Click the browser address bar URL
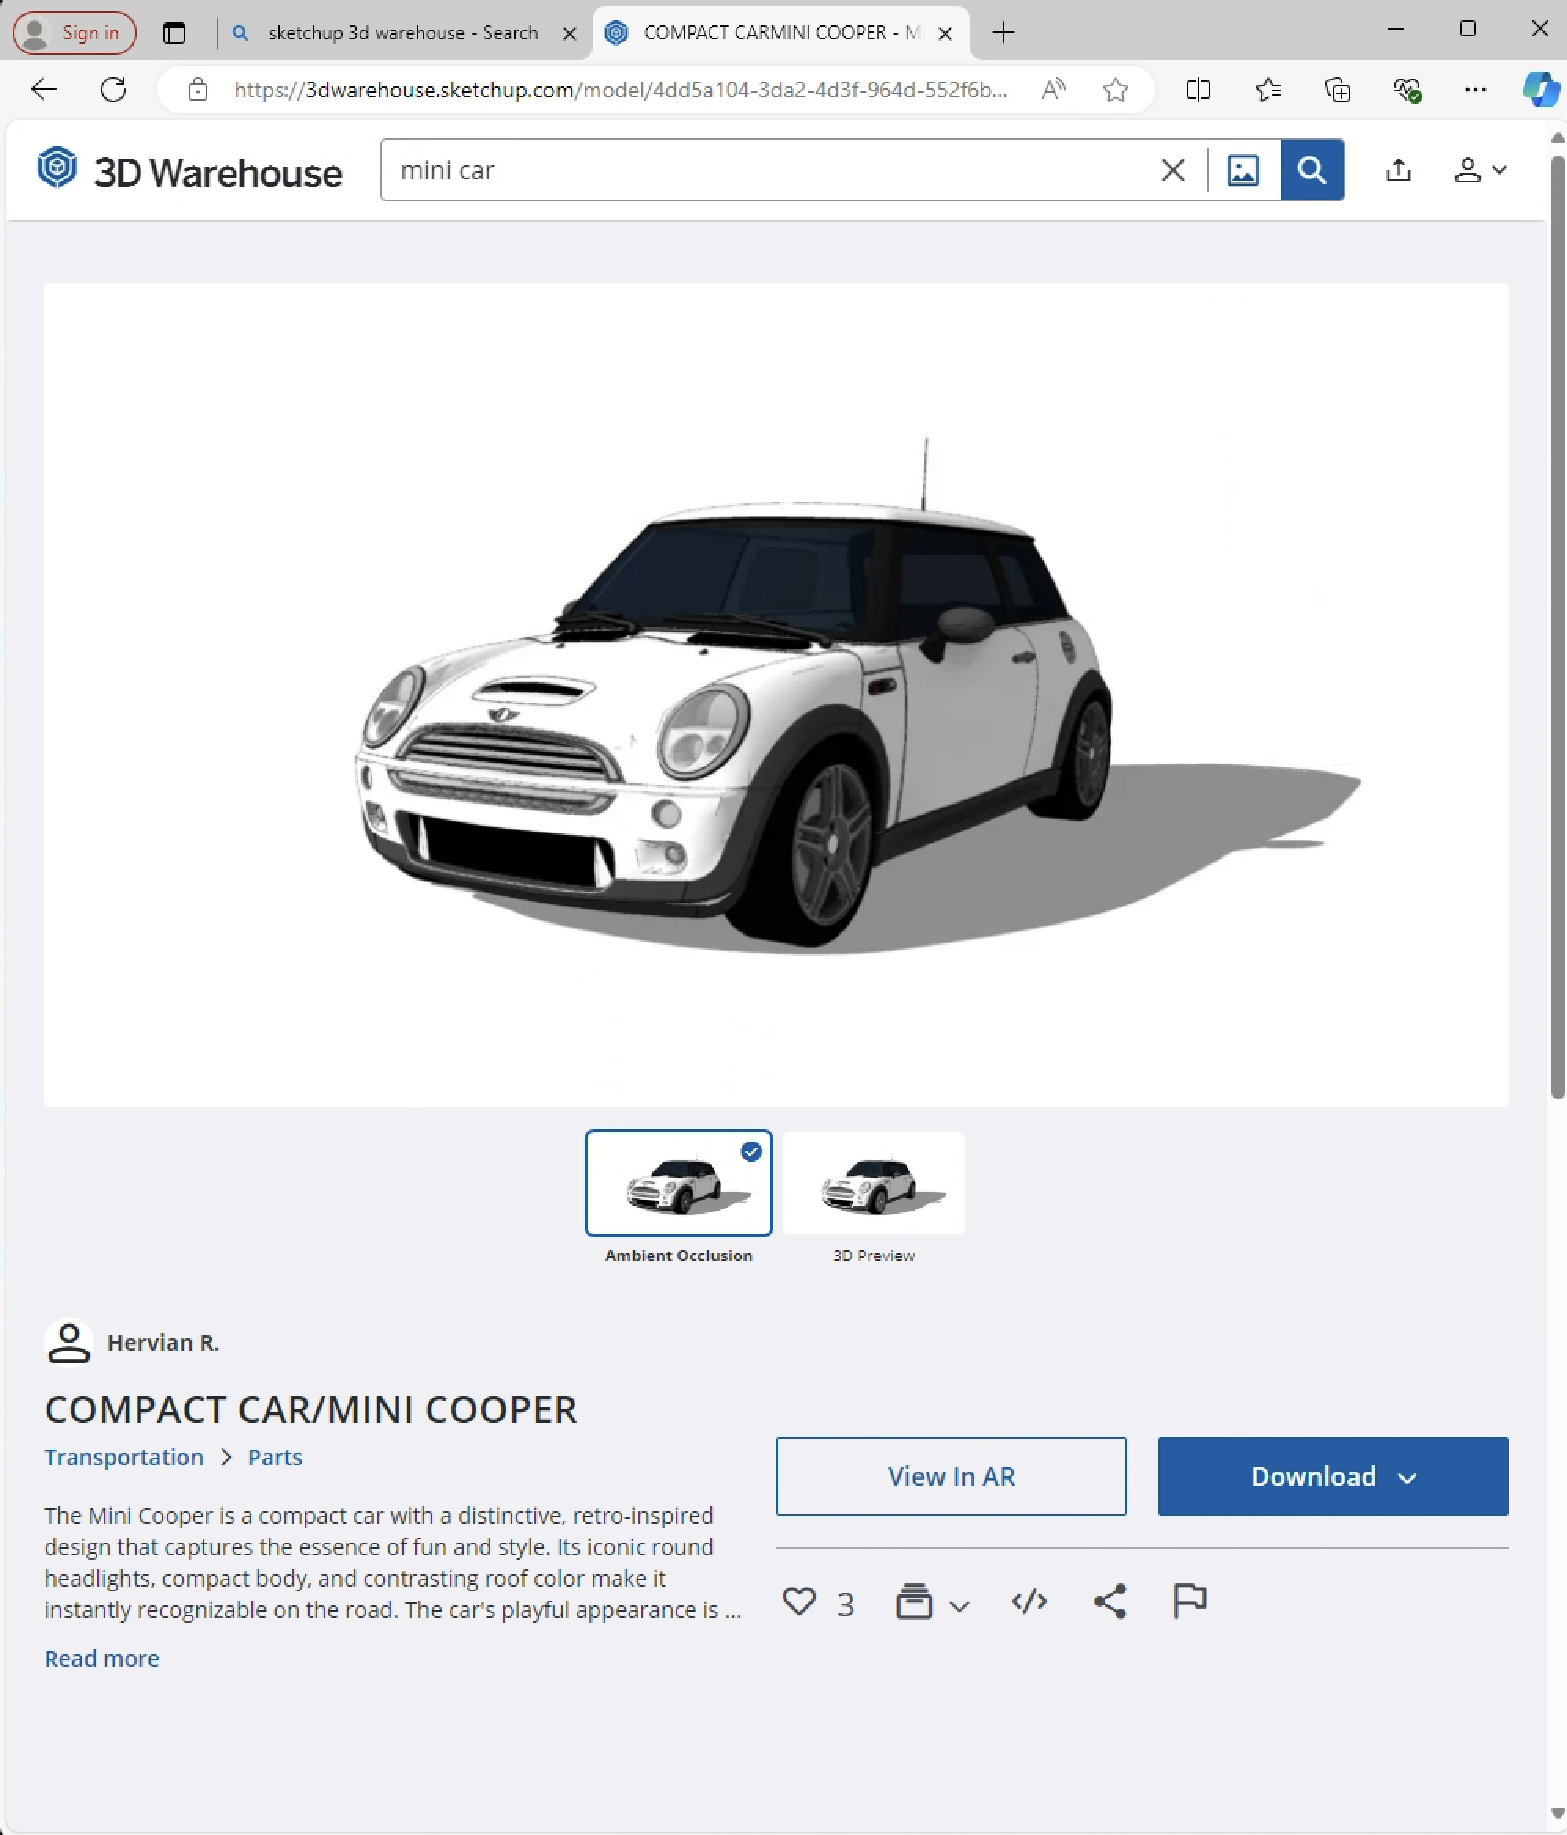Viewport: 1567px width, 1835px height. coord(620,90)
